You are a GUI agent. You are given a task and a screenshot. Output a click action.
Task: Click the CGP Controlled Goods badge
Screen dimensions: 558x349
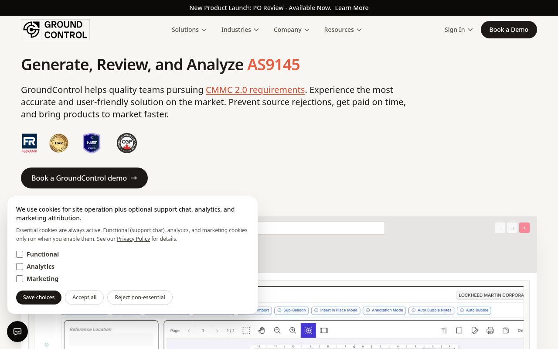point(127,143)
